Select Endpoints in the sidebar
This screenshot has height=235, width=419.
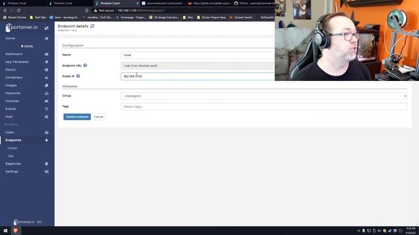coord(13,140)
